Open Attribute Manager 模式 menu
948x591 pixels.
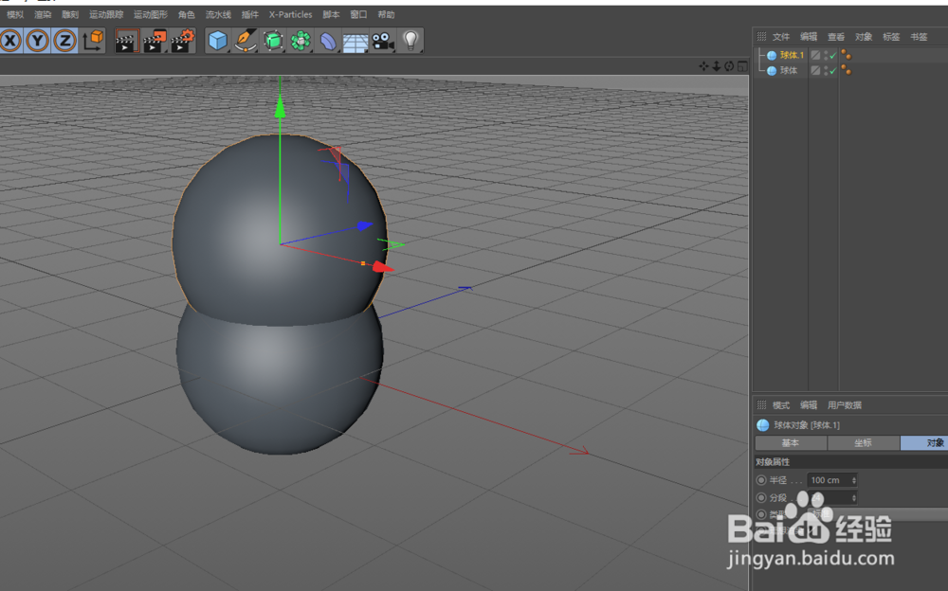pyautogui.click(x=781, y=404)
